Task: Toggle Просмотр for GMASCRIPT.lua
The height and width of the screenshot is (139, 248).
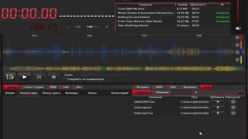Action: click(x=233, y=102)
